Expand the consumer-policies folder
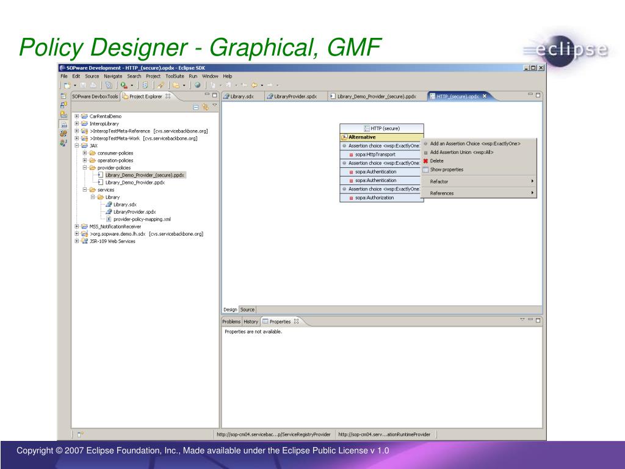The width and height of the screenshot is (625, 469). coord(85,153)
